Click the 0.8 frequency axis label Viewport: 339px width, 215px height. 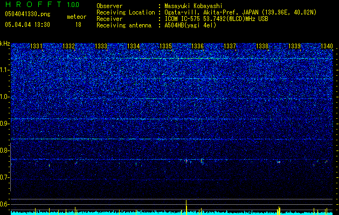[x=4, y=150]
